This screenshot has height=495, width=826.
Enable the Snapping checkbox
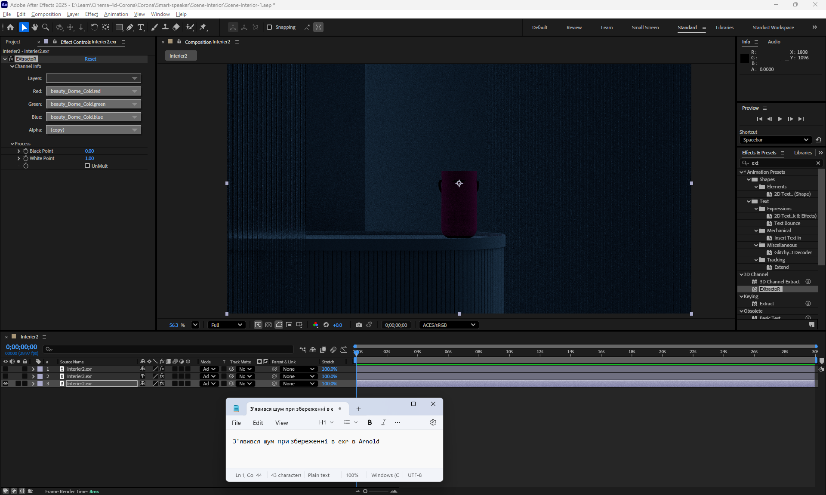tap(269, 27)
